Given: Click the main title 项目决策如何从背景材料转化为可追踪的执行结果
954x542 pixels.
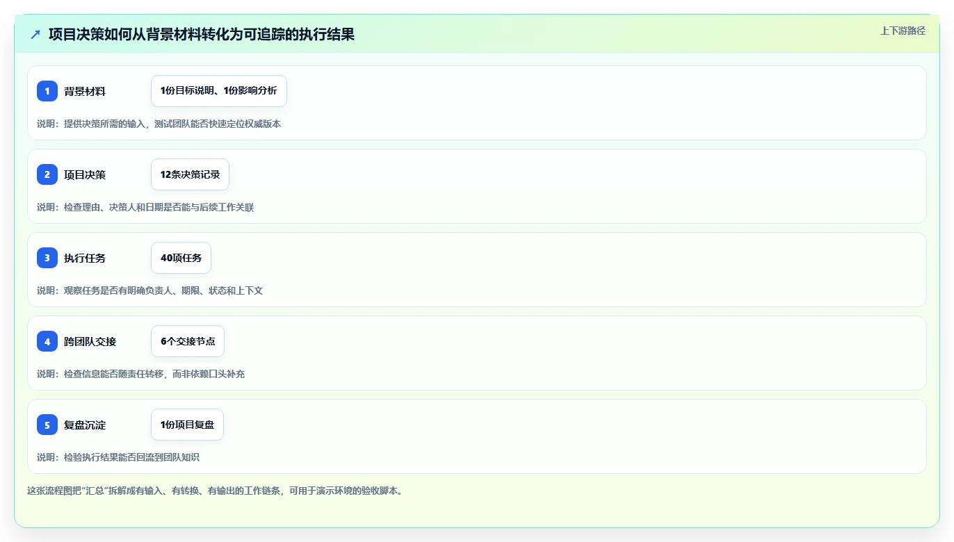Looking at the screenshot, I should (202, 34).
